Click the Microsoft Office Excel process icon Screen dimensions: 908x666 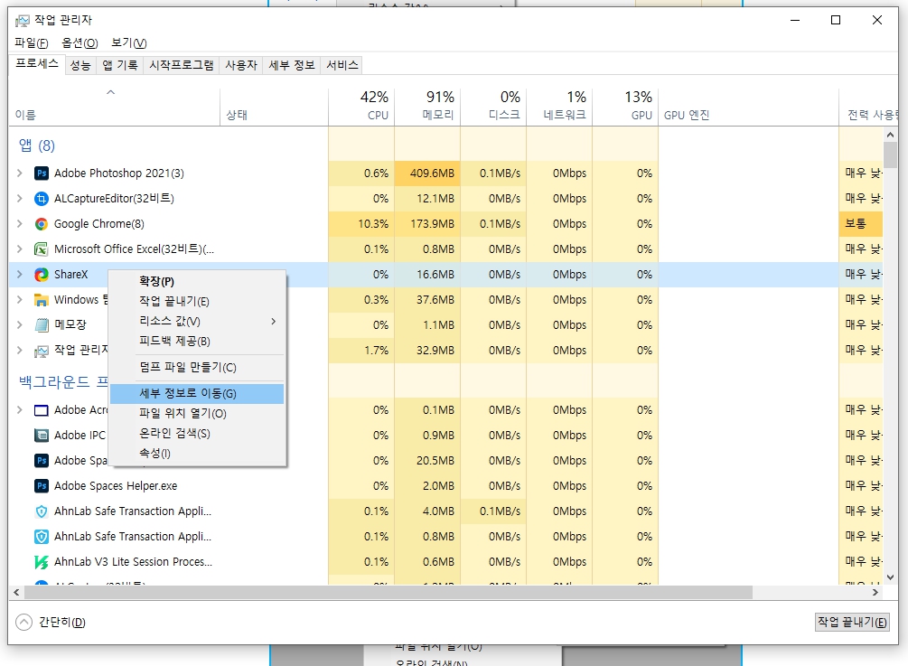[42, 249]
